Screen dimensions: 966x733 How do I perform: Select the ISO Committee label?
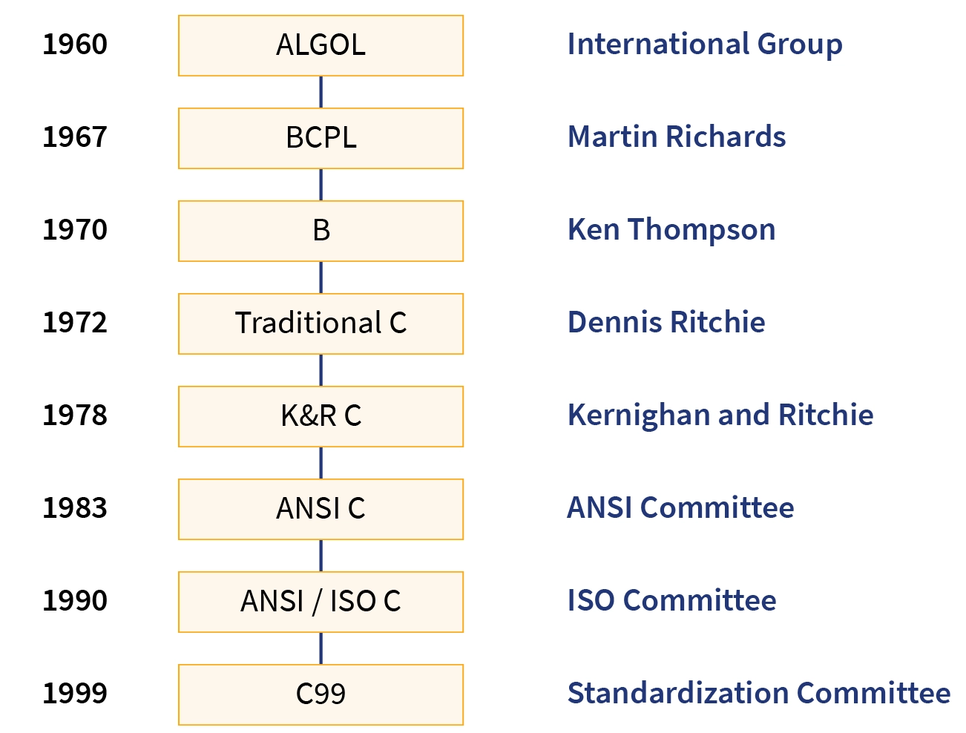click(x=671, y=601)
